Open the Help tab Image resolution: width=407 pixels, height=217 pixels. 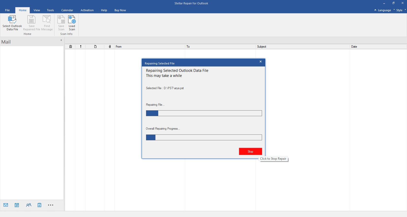click(x=104, y=10)
